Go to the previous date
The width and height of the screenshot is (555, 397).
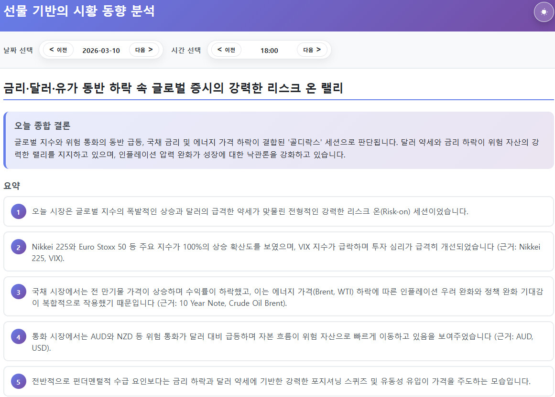point(58,50)
